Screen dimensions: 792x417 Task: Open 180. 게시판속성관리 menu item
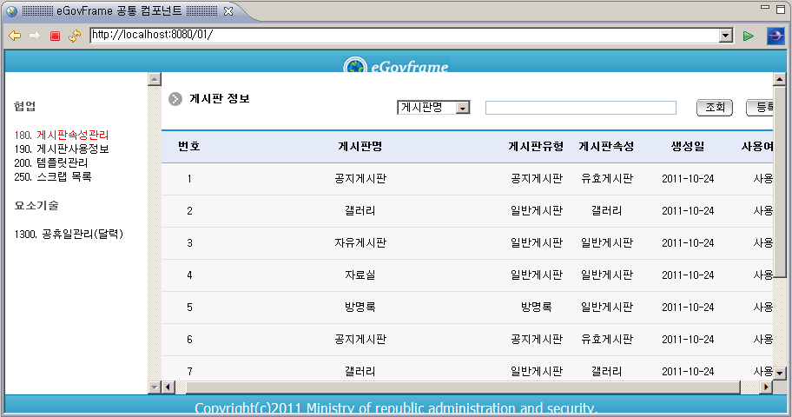(x=62, y=136)
